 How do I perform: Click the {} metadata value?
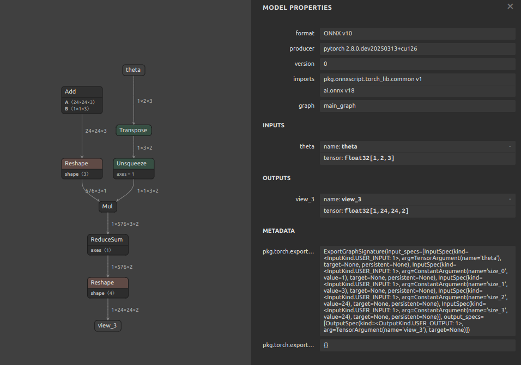click(417, 345)
